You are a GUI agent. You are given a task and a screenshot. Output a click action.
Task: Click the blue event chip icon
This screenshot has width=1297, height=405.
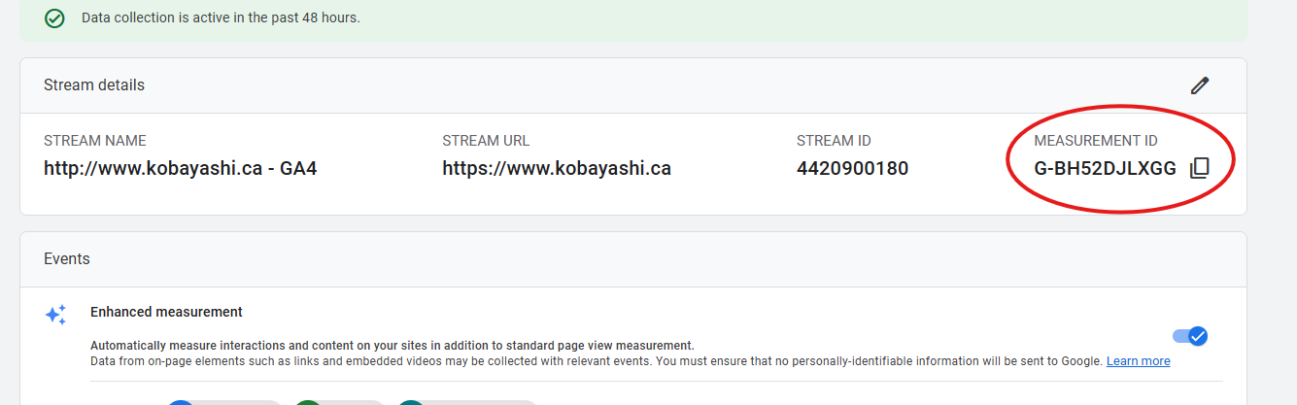[181, 401]
